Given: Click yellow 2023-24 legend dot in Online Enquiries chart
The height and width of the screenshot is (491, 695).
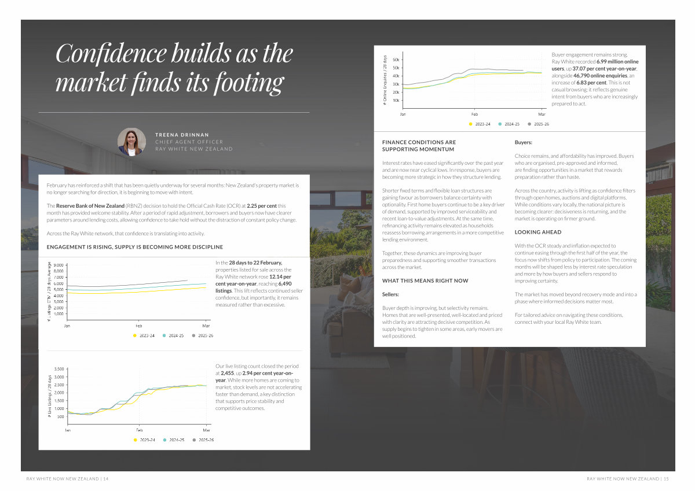Looking at the screenshot, I should tap(470, 124).
